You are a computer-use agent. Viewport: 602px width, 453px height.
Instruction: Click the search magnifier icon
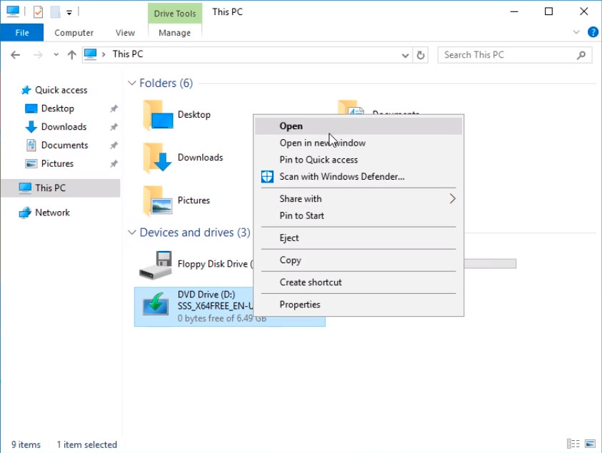pos(581,55)
